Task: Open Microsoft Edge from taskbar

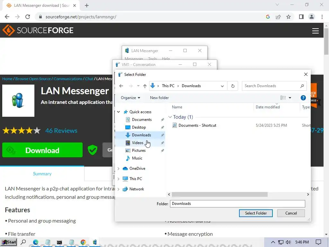Action: click(x=35, y=242)
